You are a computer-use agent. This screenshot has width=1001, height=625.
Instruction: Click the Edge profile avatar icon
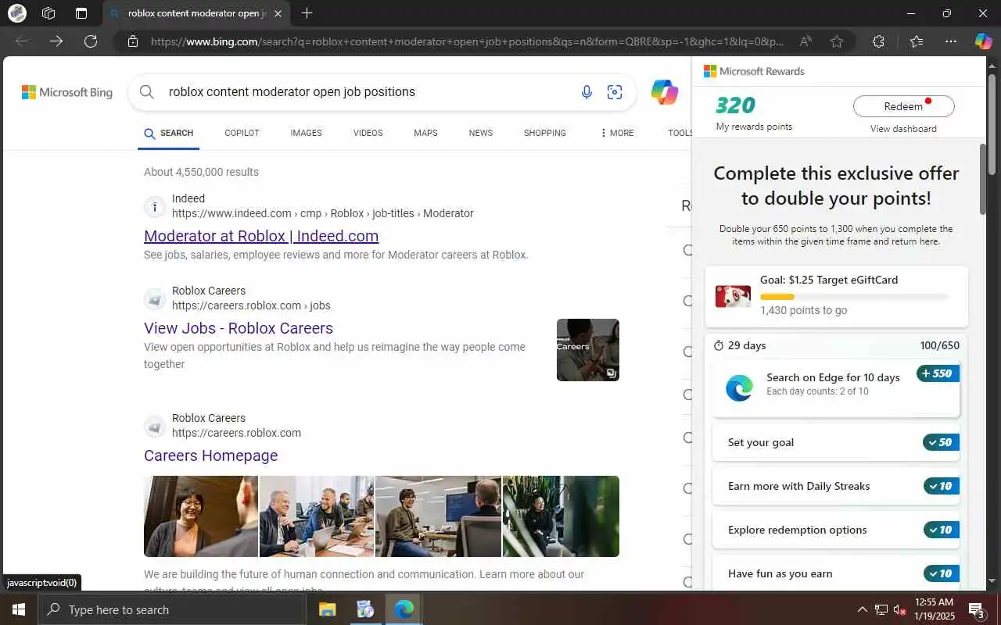click(x=16, y=13)
